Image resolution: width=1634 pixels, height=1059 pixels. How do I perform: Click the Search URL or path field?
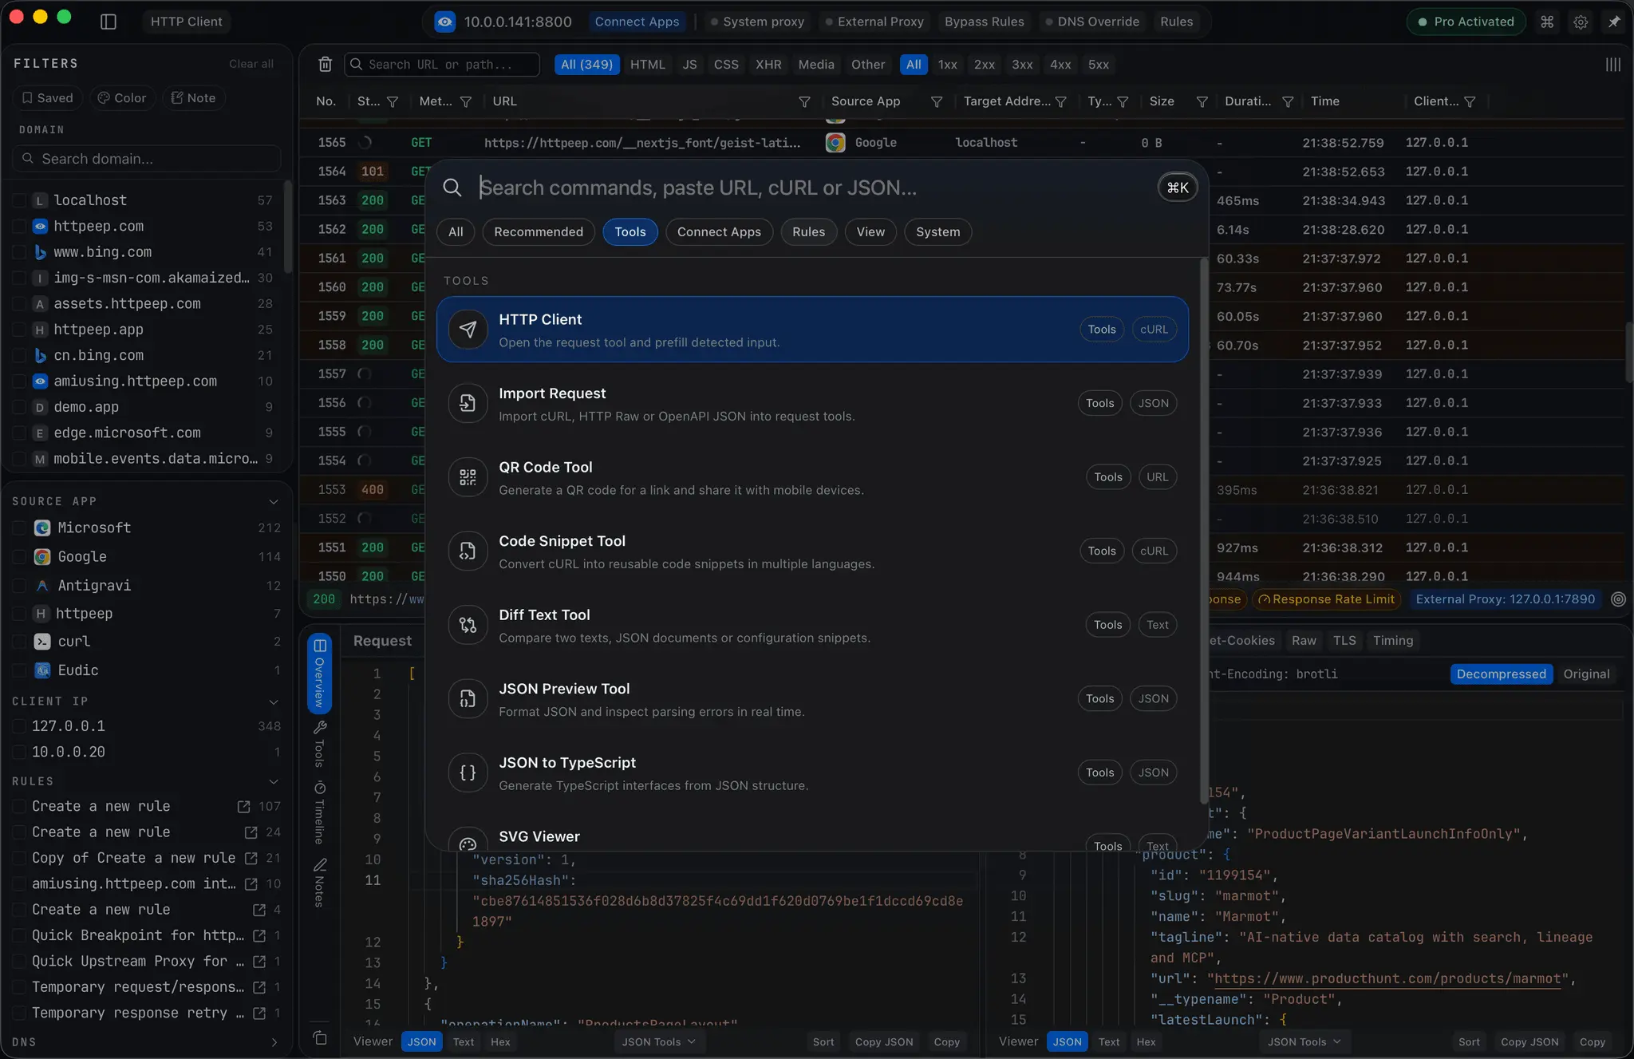[442, 65]
